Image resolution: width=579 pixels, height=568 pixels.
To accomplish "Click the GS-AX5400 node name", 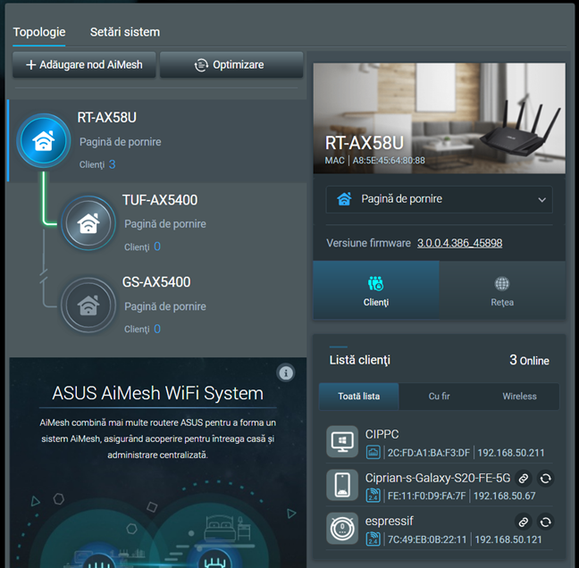I will (x=156, y=282).
